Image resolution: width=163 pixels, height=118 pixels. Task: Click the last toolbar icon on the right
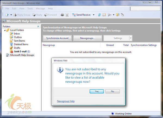(123, 15)
